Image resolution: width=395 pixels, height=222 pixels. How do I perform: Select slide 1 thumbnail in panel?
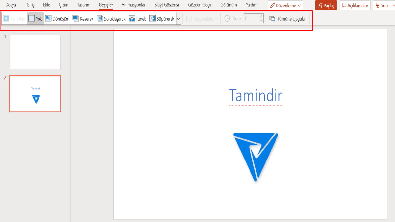(x=35, y=52)
